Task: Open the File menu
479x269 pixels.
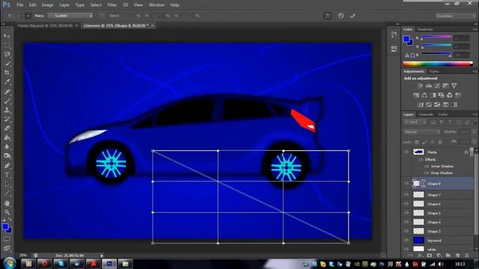Action: coord(20,5)
